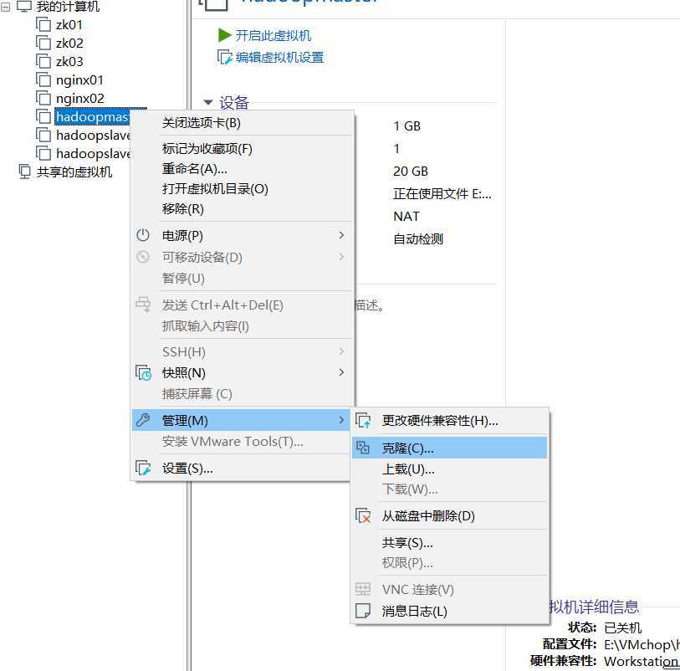Click the note icon beside 消息日志(L)

(x=362, y=610)
